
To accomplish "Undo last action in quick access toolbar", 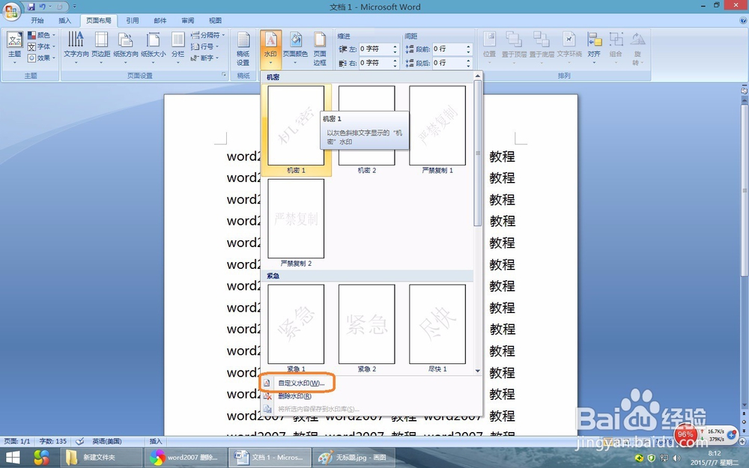I will pyautogui.click(x=43, y=7).
